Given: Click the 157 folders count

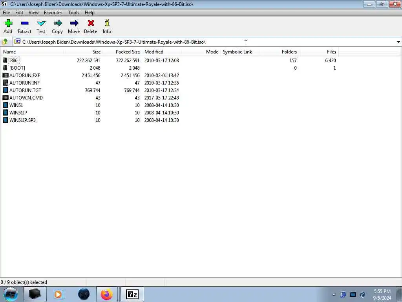Looking at the screenshot, I should pos(293,60).
